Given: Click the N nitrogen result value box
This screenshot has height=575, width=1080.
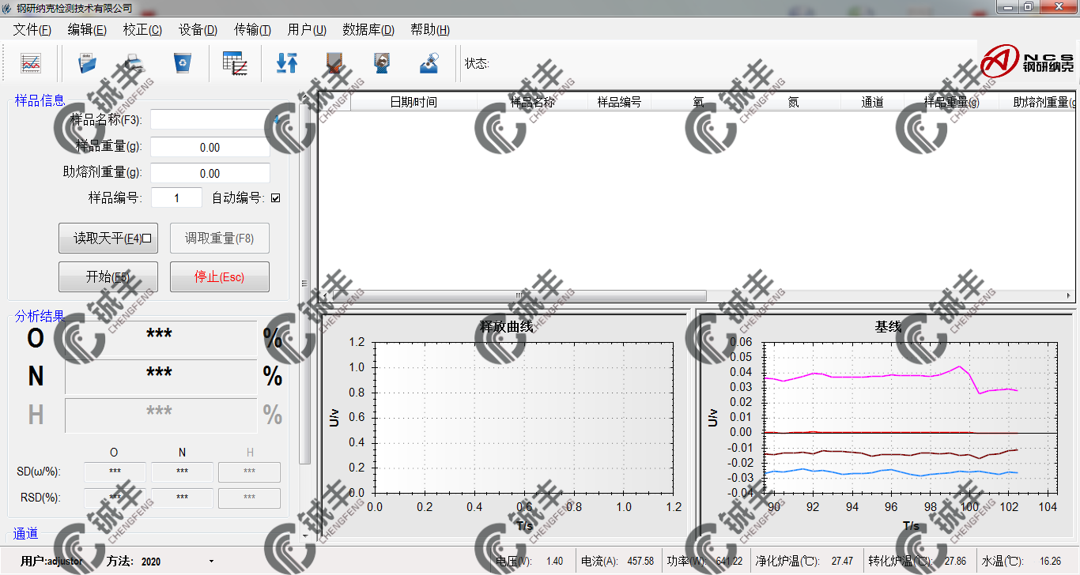Looking at the screenshot, I should [160, 377].
